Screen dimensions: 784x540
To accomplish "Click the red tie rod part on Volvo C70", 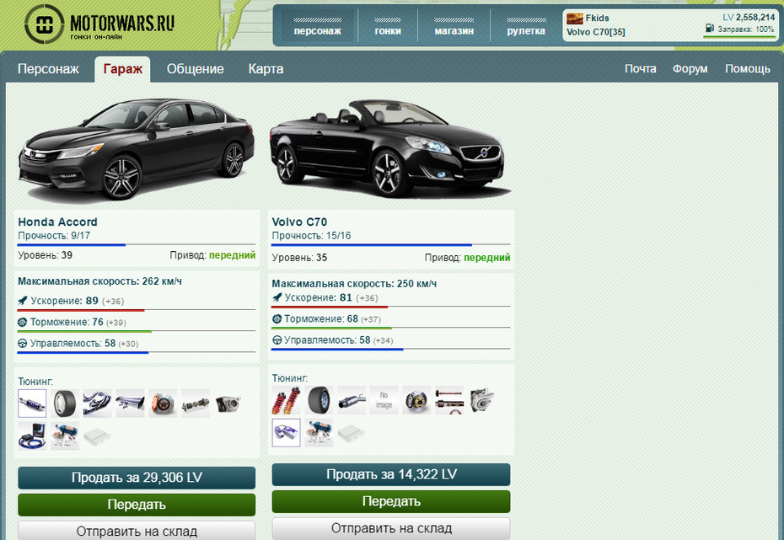I will tap(449, 400).
